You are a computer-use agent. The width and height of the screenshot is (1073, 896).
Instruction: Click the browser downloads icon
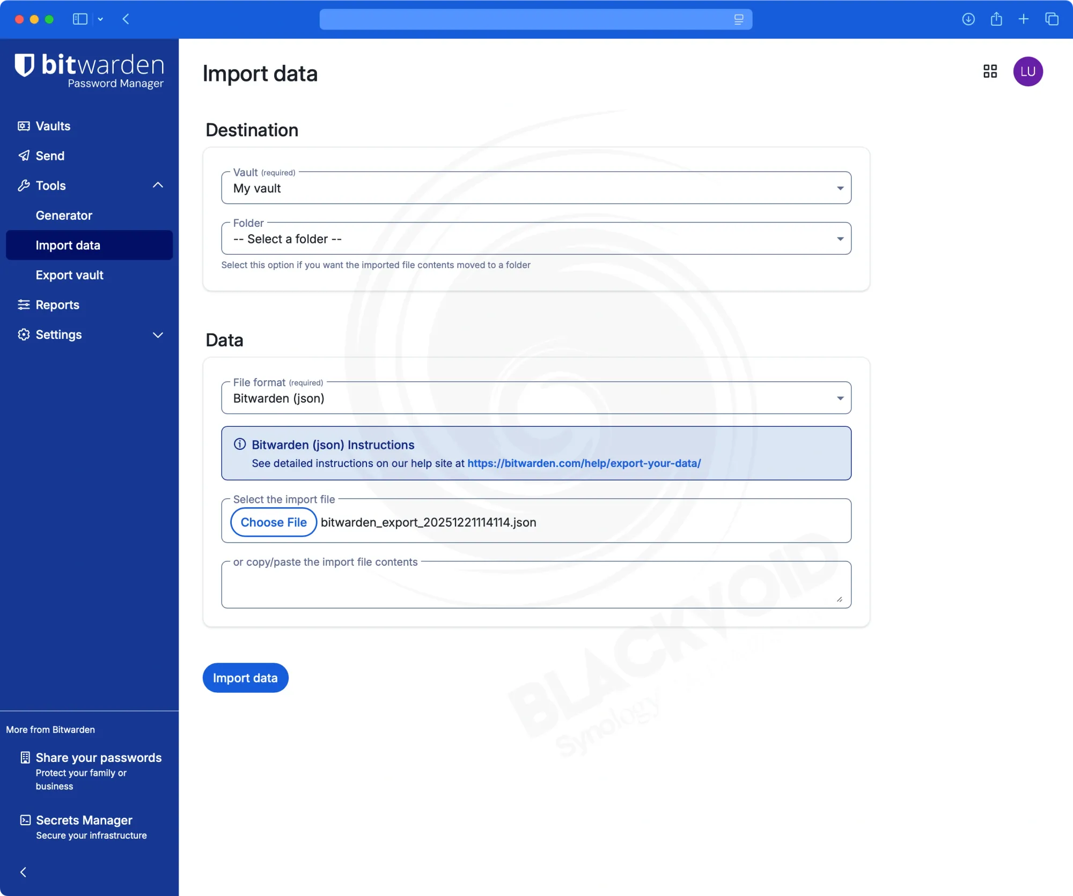coord(968,19)
